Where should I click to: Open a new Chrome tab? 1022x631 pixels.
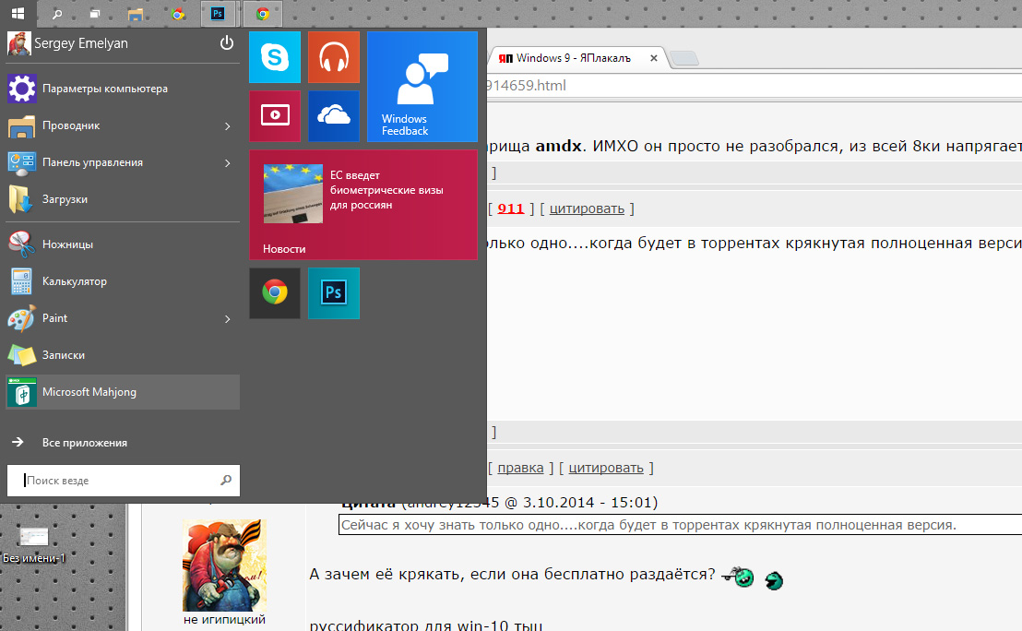point(684,59)
